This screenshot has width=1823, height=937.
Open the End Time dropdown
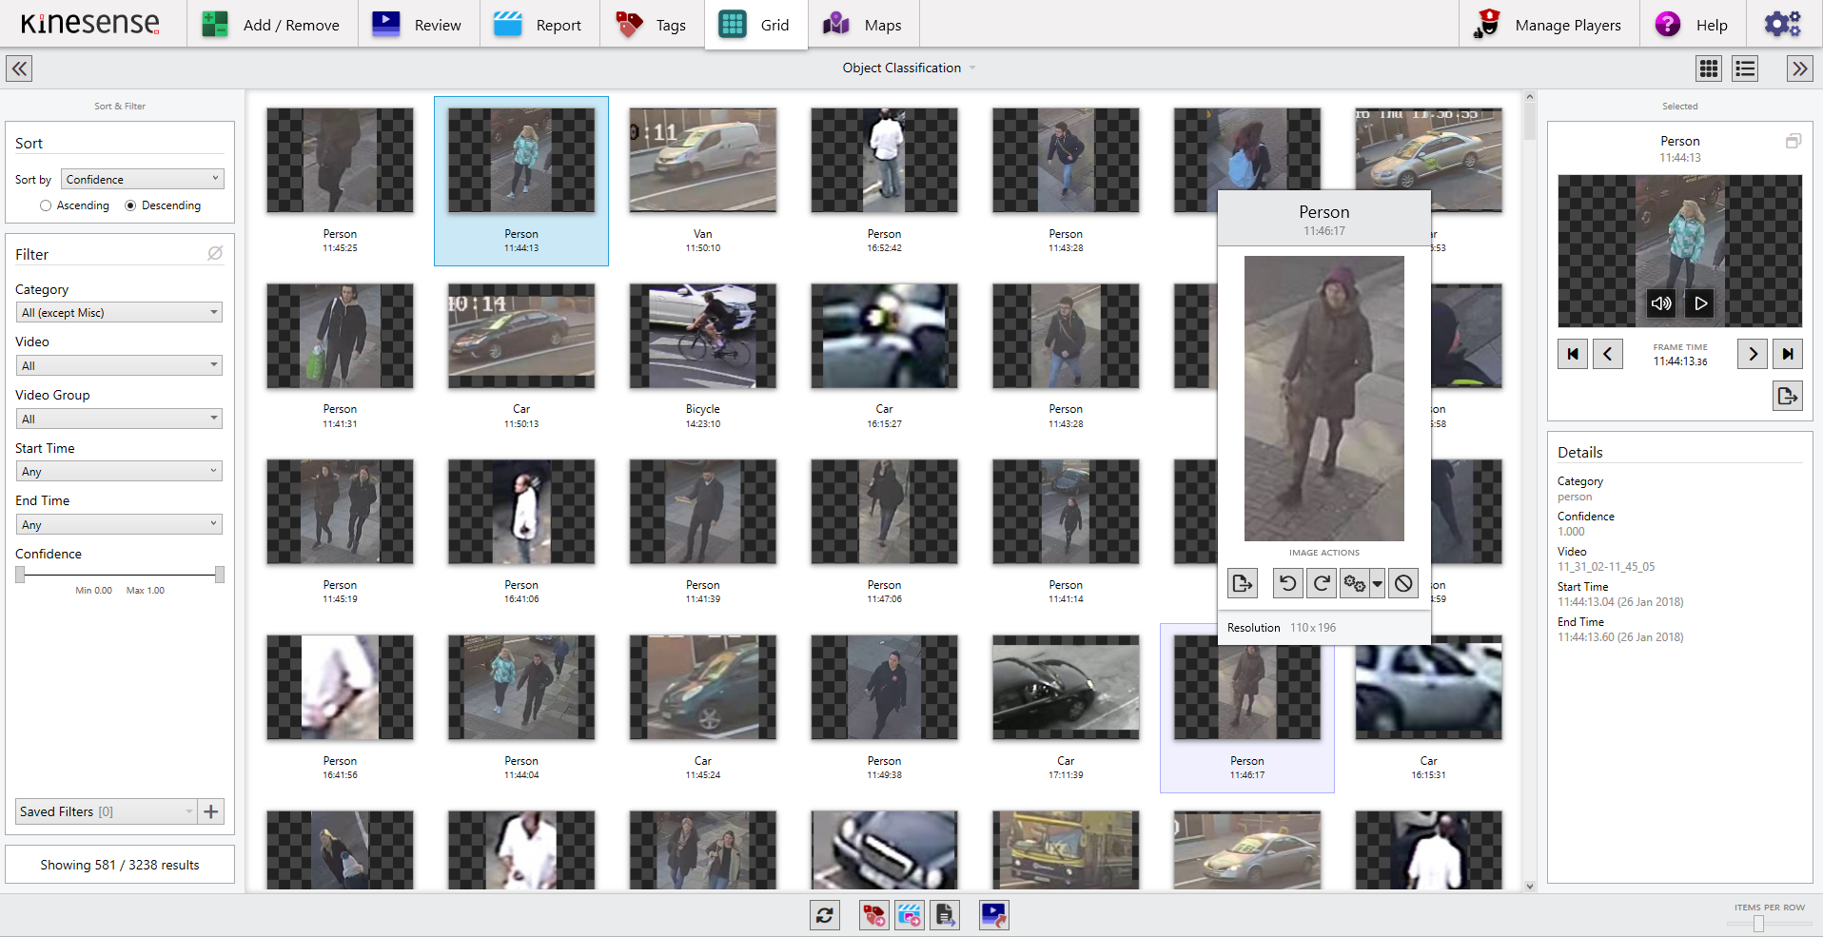click(119, 524)
